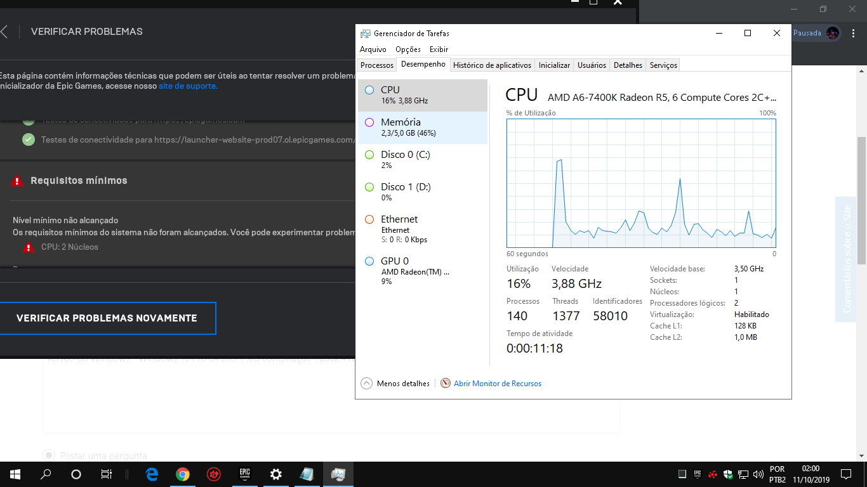Open the red gear app on taskbar
The image size is (867, 487).
coord(214,474)
